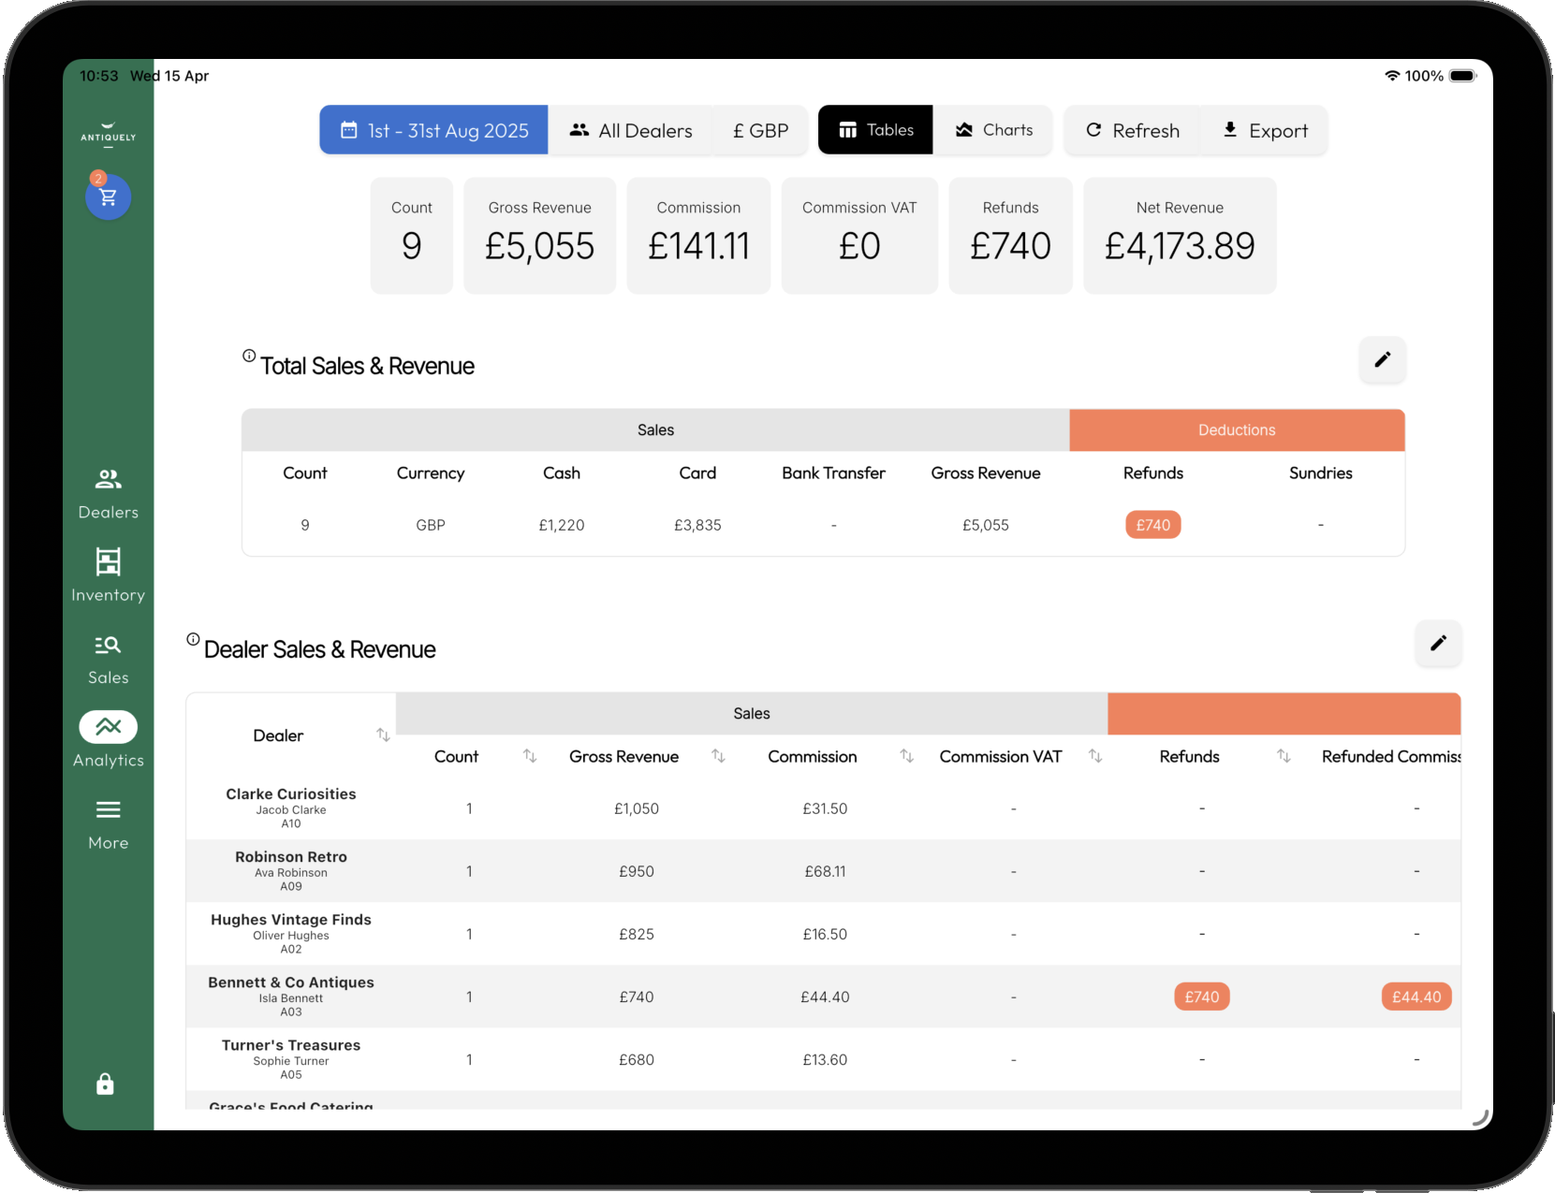Go to Dealers in sidebar
Screen dimensions: 1555x1193
[x=108, y=494]
